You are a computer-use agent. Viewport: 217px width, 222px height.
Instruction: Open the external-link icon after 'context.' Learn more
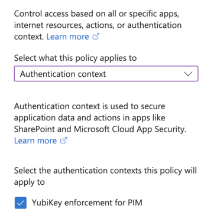coord(96,37)
